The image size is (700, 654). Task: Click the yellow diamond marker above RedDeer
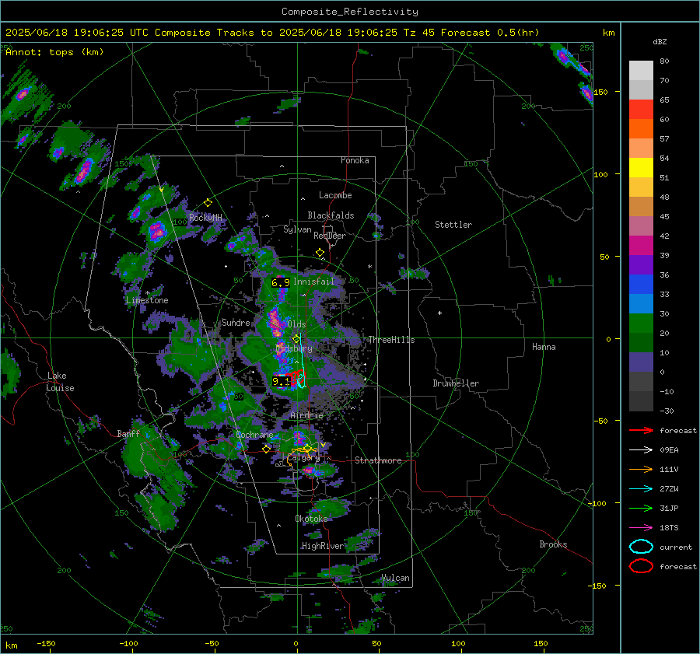tap(320, 253)
